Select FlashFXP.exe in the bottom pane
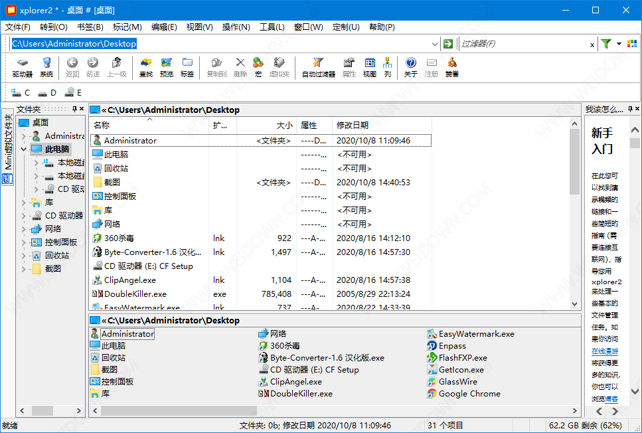Screen dimensions: 642x433 coord(457,358)
